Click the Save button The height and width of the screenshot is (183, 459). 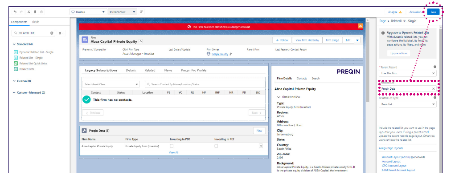[x=433, y=12]
